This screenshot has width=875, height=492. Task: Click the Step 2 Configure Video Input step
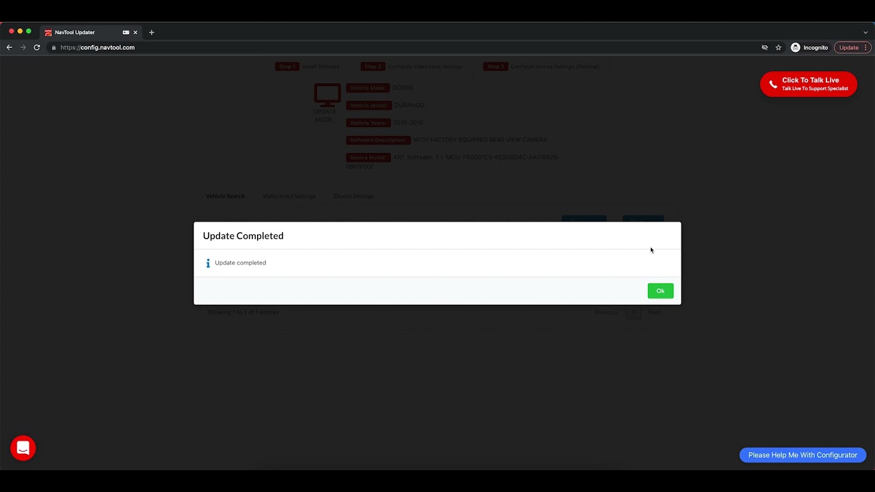[x=412, y=66]
